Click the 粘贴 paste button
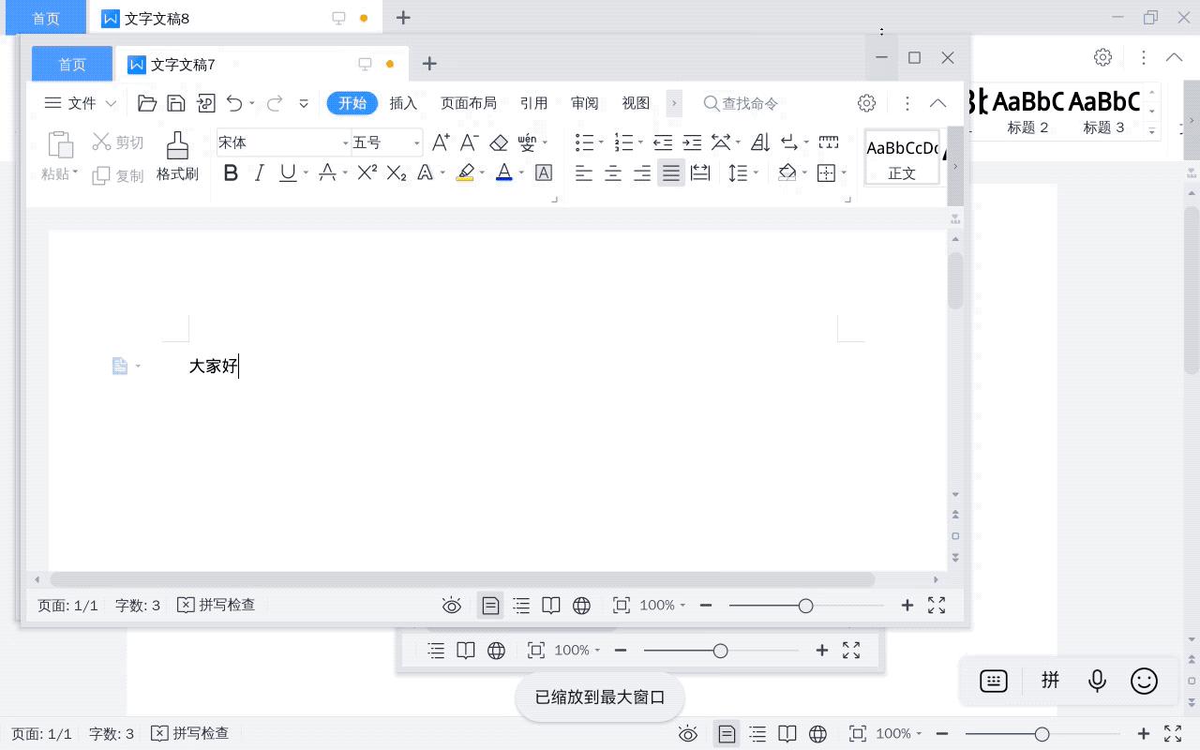1200x750 pixels. point(57,155)
